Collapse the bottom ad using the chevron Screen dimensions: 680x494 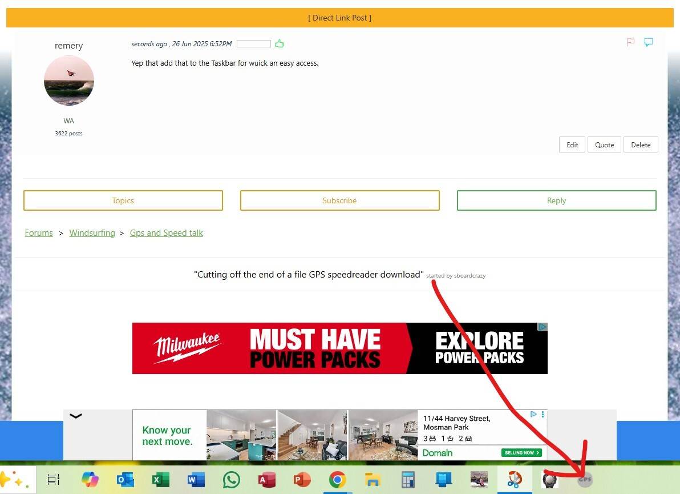click(x=76, y=416)
